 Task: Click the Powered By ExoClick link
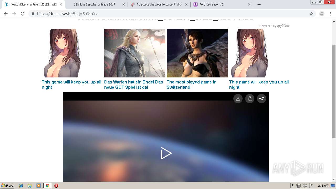tap(274, 26)
